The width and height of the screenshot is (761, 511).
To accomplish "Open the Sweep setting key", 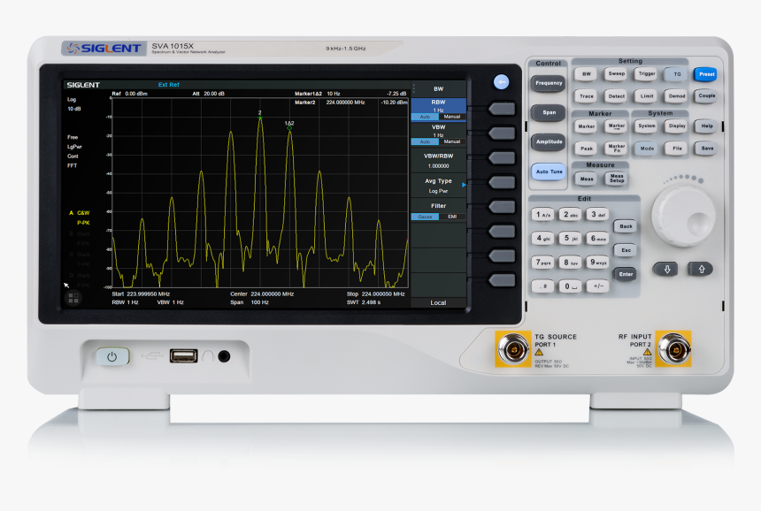I will click(x=617, y=74).
